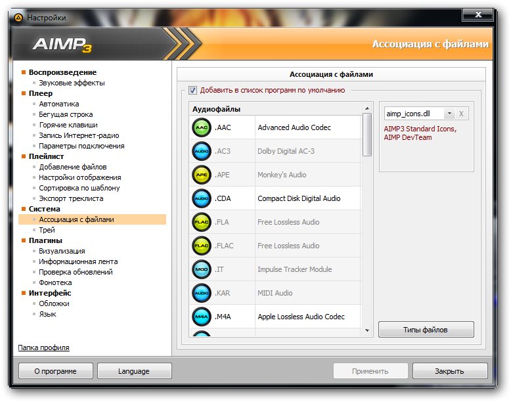Clear icon library with X button
Image resolution: width=511 pixels, height=402 pixels.
tap(461, 114)
